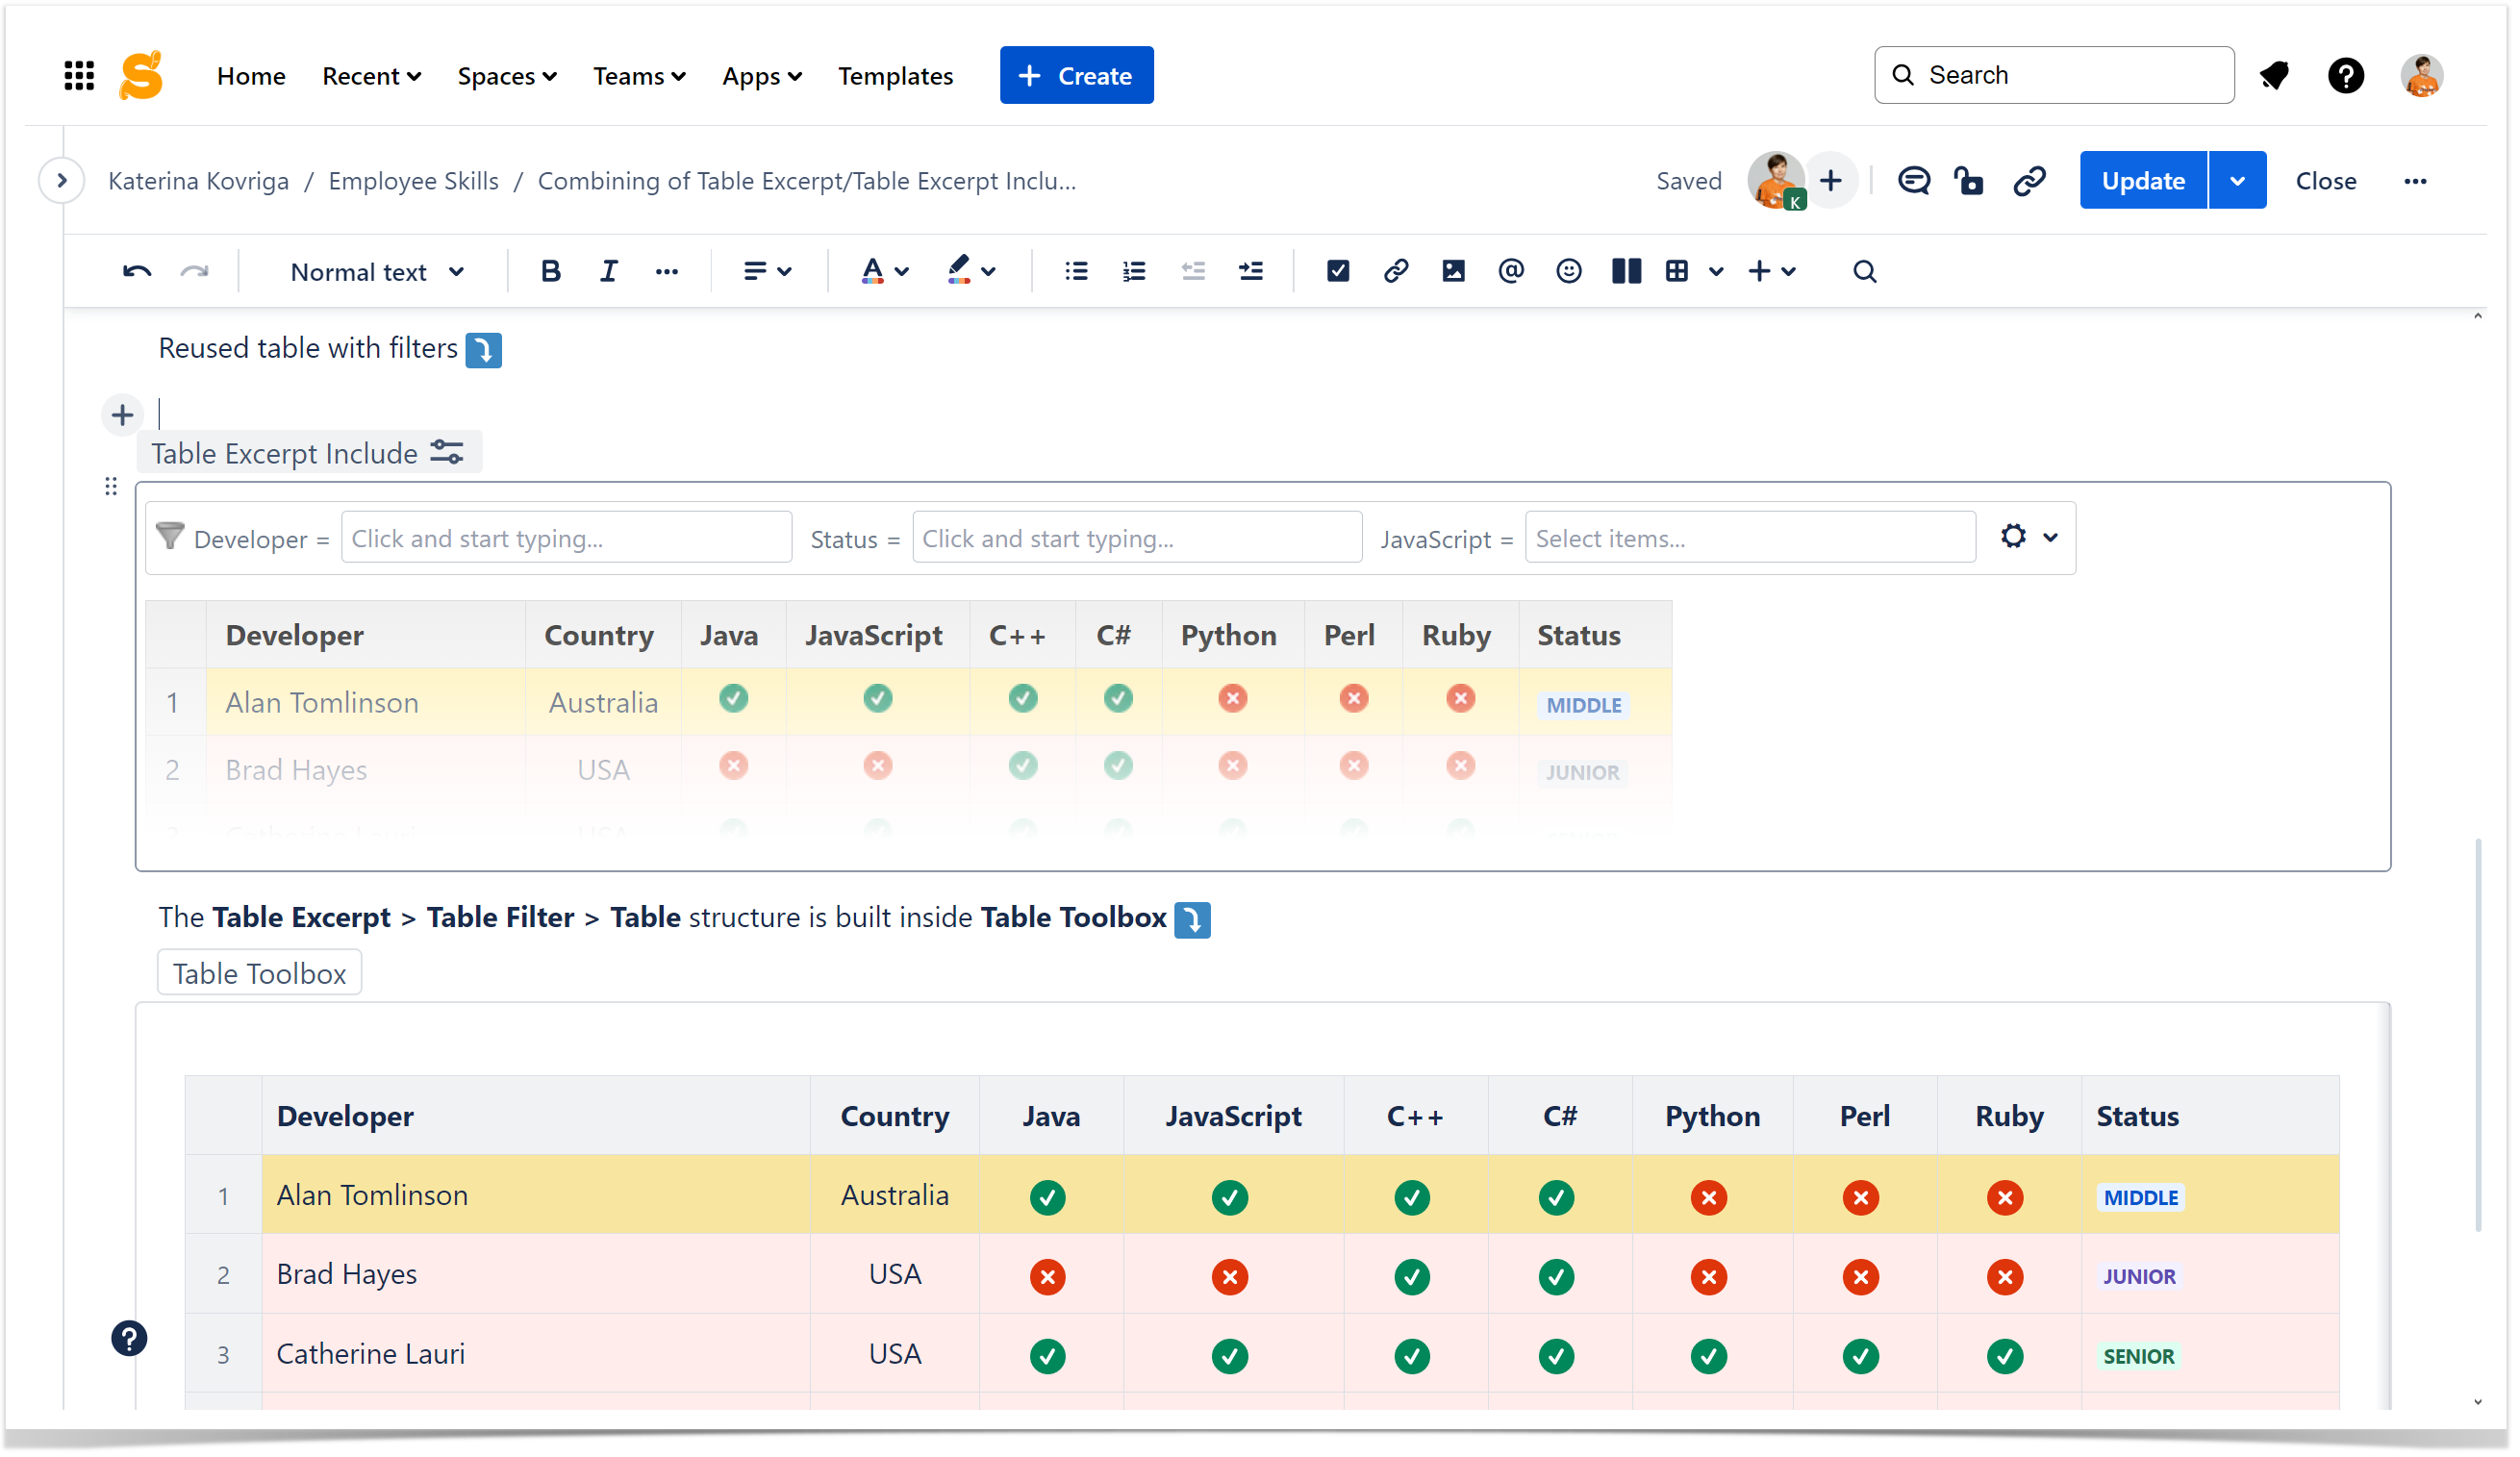2520x1457 pixels.
Task: Open the Spaces menu
Action: 506,76
